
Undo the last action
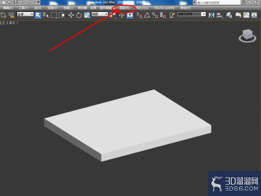tap(22, 2)
